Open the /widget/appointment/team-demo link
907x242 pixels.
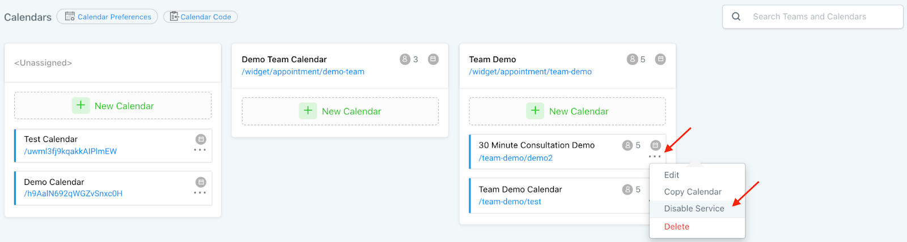530,72
